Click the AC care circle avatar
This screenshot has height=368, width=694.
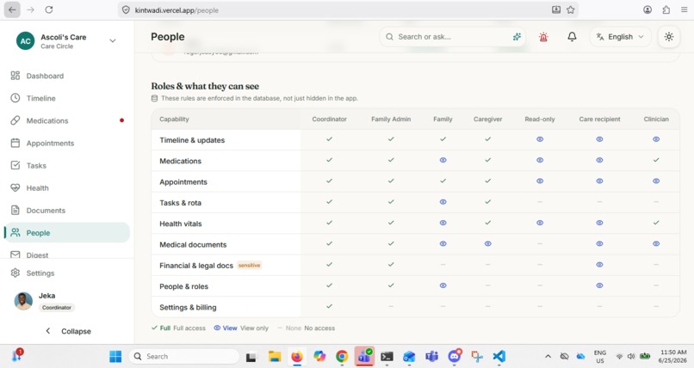point(25,41)
